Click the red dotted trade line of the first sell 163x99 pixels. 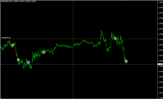click(15, 52)
